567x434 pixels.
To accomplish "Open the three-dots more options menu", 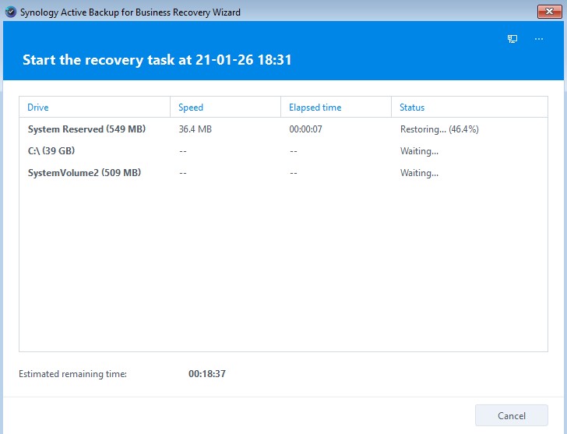I will point(539,39).
